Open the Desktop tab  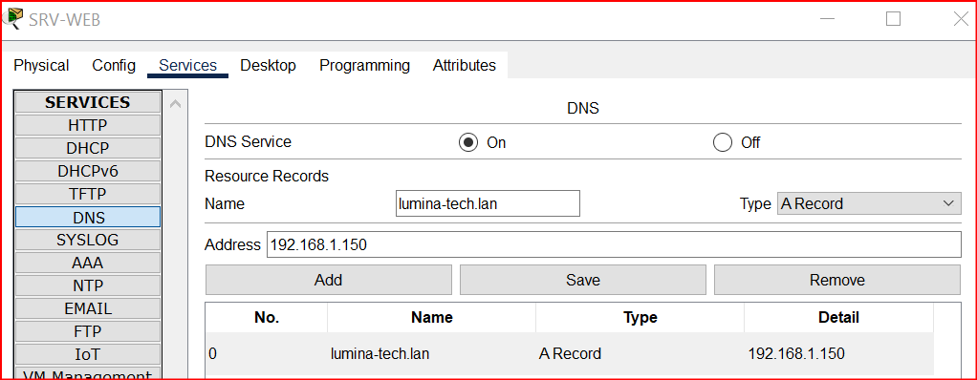click(268, 65)
